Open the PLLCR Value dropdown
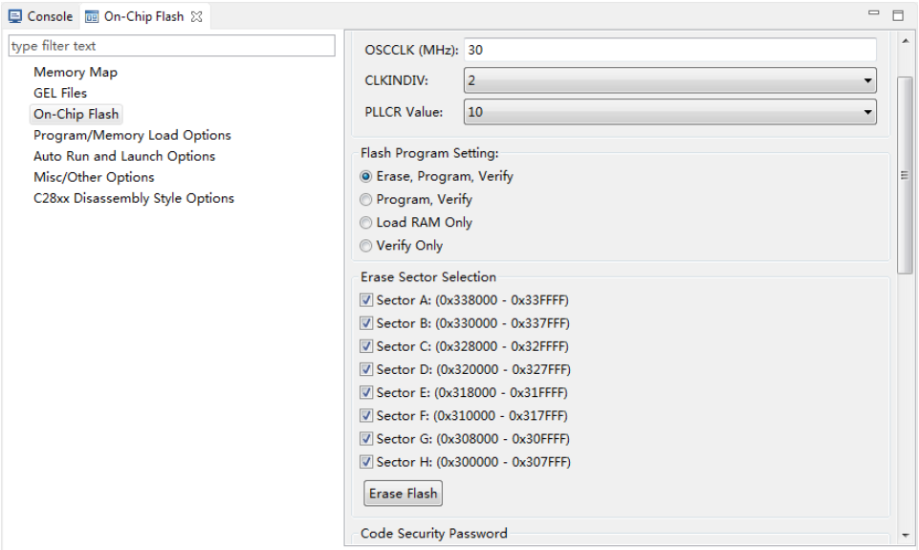The height and width of the screenshot is (550, 919). point(670,112)
